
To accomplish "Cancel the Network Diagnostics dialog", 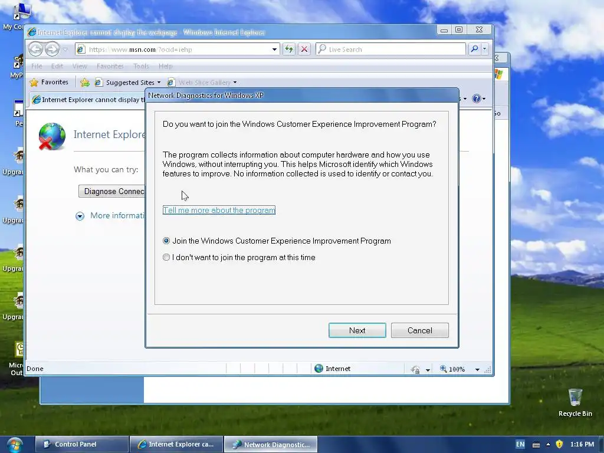I will point(419,330).
